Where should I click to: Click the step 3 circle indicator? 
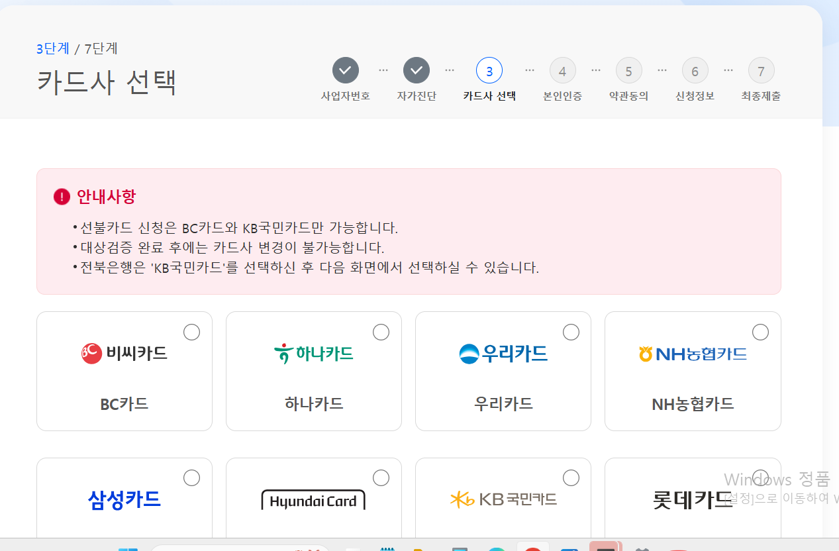[x=489, y=71]
